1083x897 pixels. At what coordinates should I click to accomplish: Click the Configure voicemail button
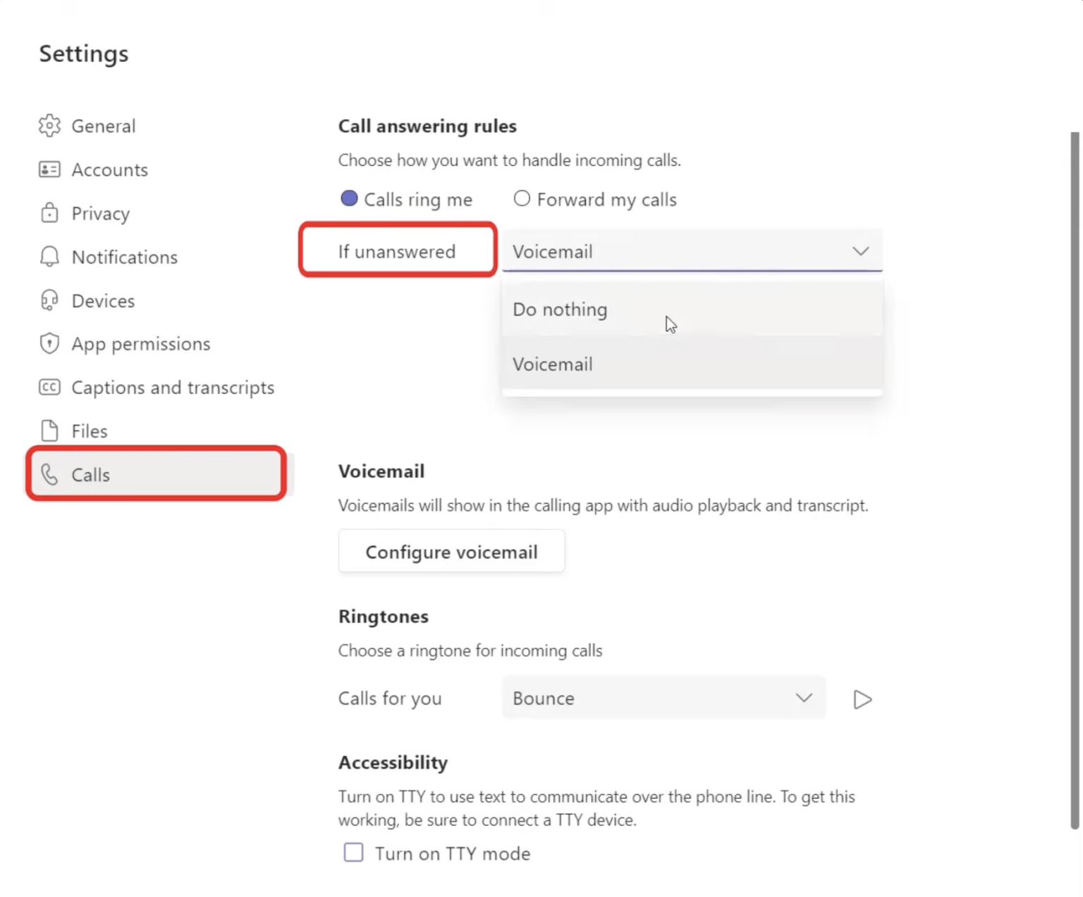(x=451, y=551)
